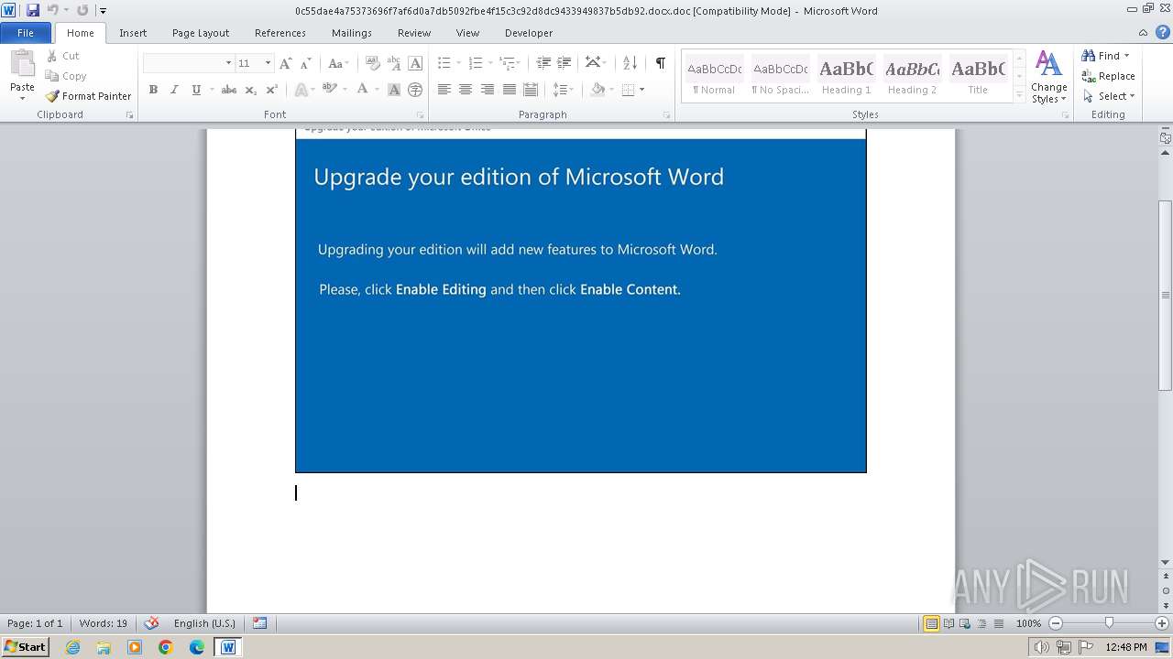Click the Character Border icon
1173x659 pixels.
click(x=415, y=63)
